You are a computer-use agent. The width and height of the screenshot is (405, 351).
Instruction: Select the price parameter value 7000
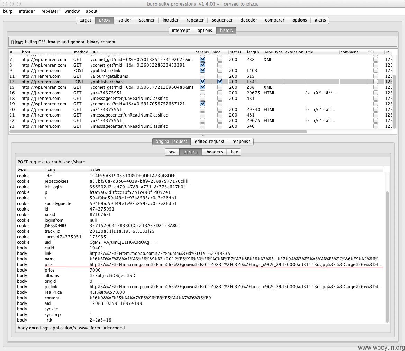pos(95,270)
